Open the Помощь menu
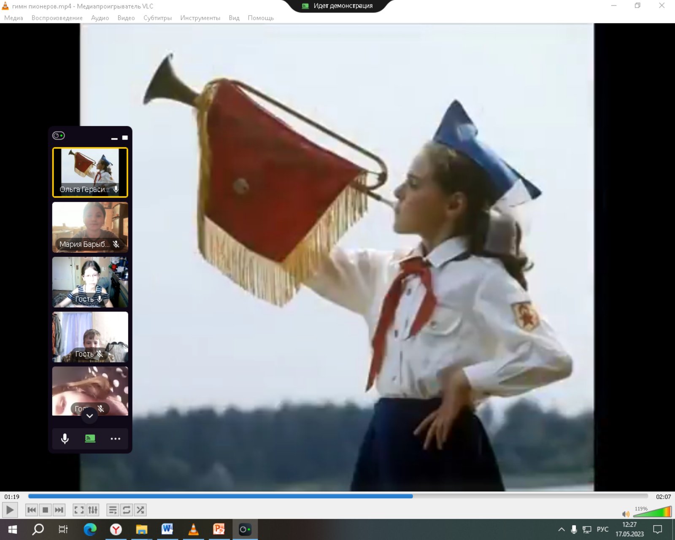 (x=261, y=18)
